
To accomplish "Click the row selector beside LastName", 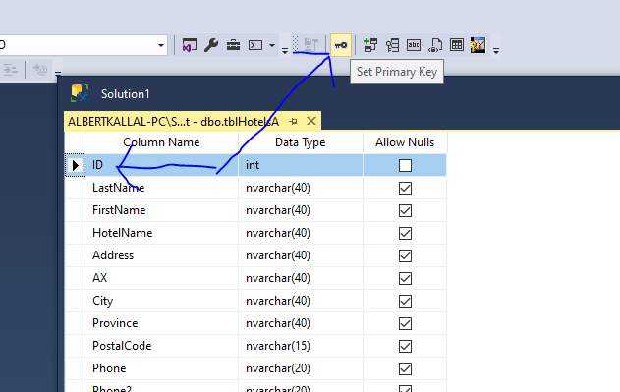I will (x=75, y=188).
